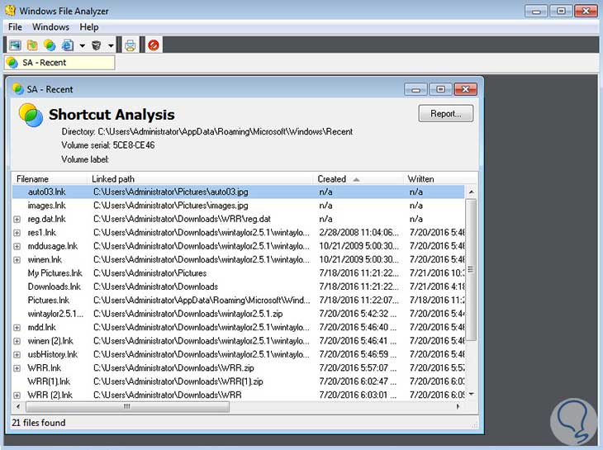Expand the WRR.lnk row
This screenshot has width=603, height=450.
[x=17, y=368]
